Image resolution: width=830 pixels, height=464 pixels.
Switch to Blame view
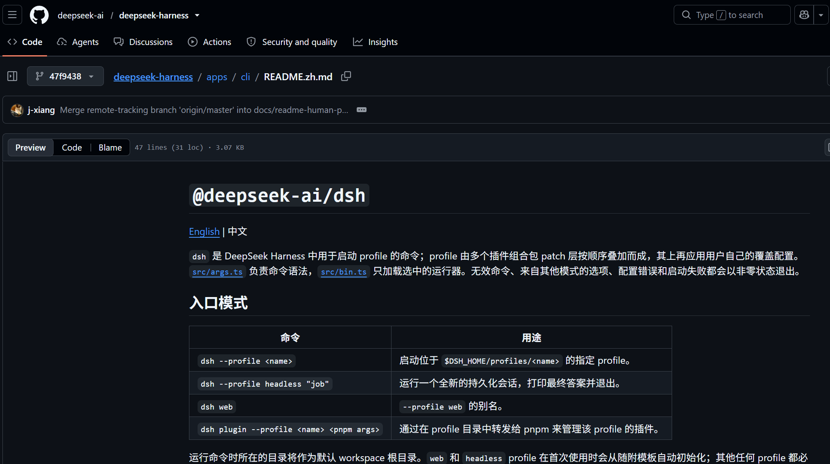click(x=110, y=148)
